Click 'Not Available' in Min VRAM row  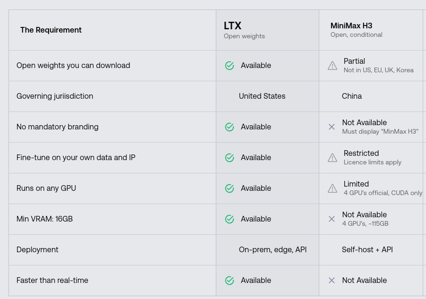click(x=364, y=215)
